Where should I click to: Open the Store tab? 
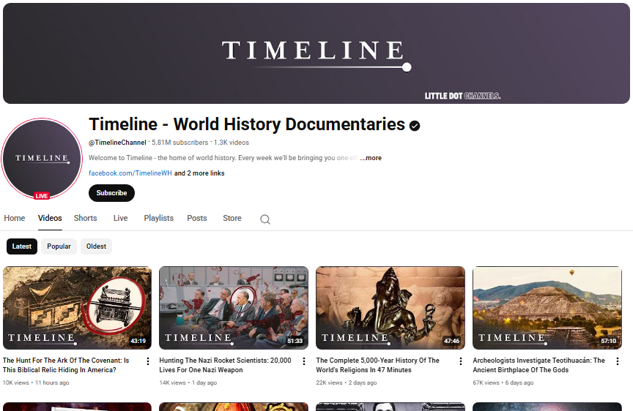coord(232,218)
